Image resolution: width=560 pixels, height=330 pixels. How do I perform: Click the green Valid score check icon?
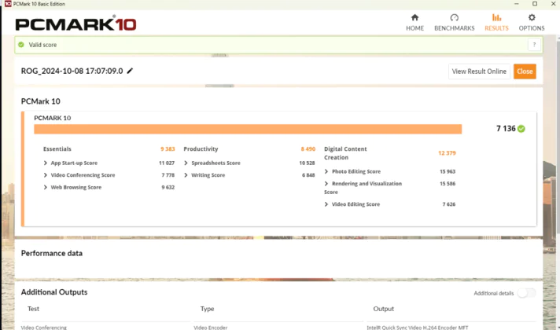(21, 45)
